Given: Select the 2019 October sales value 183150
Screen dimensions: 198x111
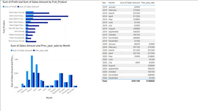Looking at the screenshot, I should (x=136, y=35).
